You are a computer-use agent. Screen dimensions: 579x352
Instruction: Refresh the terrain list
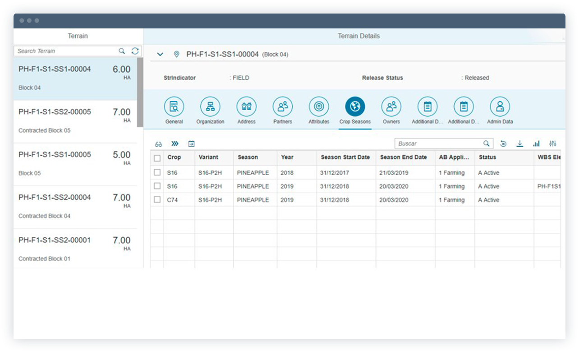tap(135, 51)
